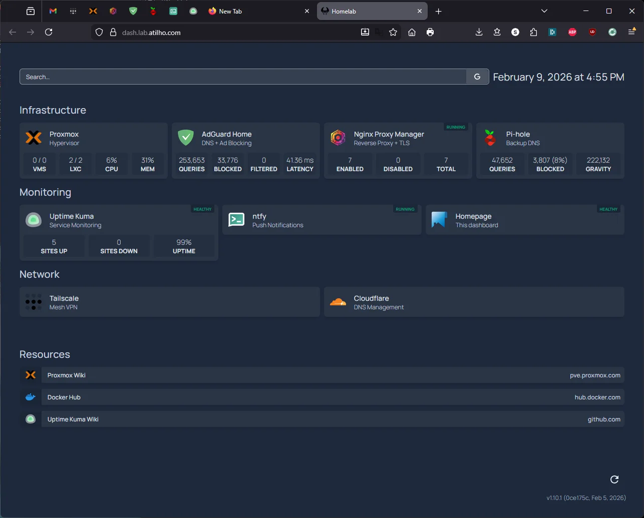Viewport: 644px width, 518px height.
Task: Click the Tailscale mesh VPN icon
Action: (33, 301)
